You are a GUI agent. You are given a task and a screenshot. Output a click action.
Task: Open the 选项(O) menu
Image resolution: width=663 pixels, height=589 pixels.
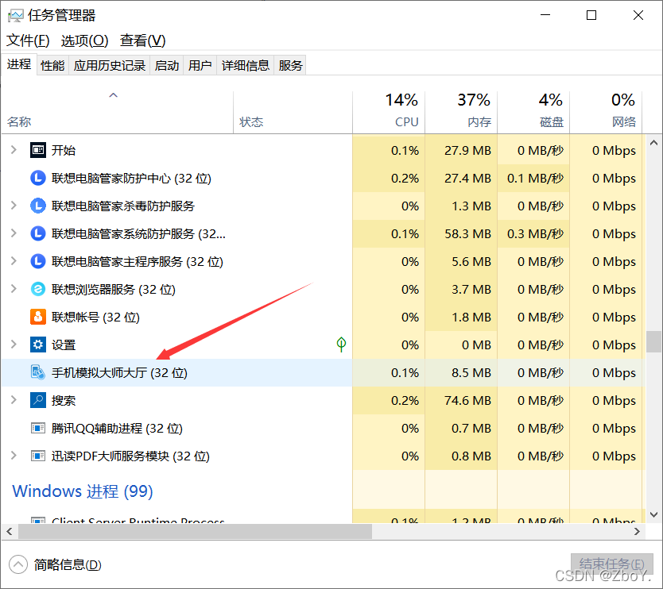(x=84, y=40)
